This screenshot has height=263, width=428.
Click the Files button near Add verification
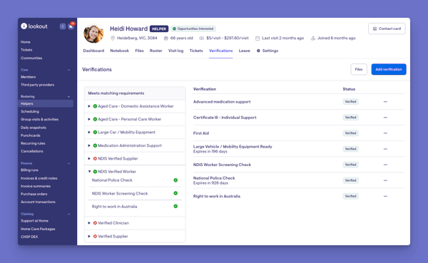(x=359, y=69)
